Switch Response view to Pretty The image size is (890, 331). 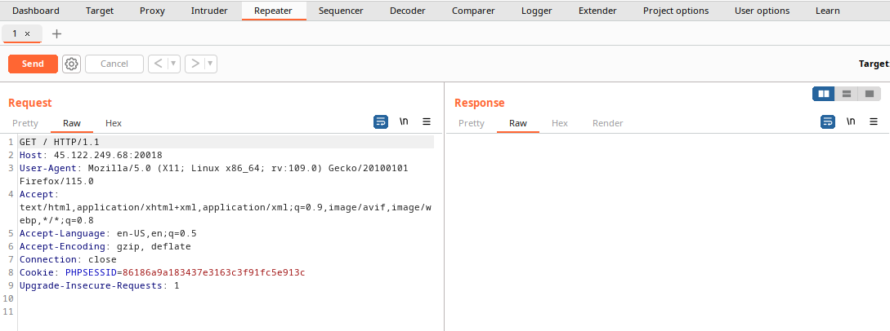coord(472,123)
